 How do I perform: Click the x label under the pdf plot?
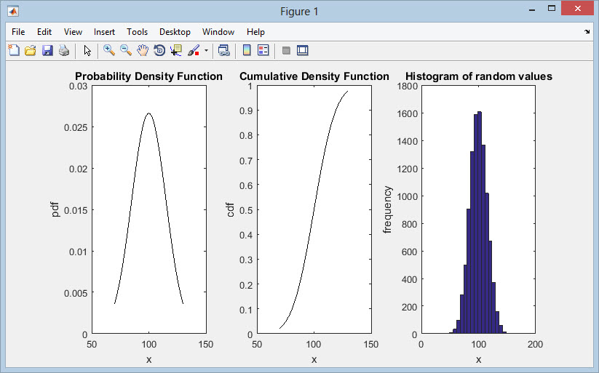[149, 359]
